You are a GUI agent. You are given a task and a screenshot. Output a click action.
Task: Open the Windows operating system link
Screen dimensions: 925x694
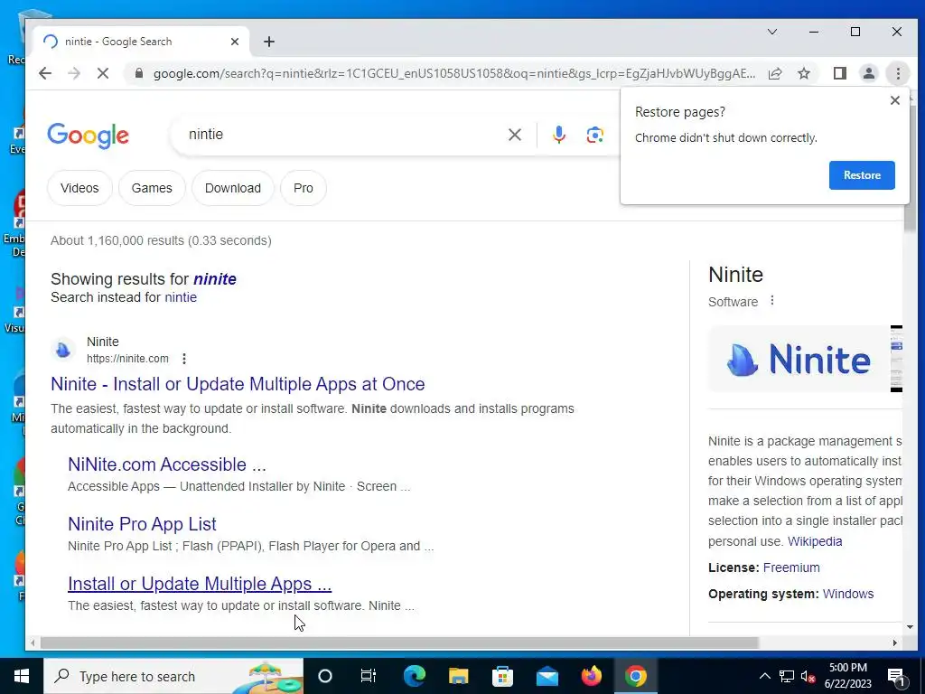[847, 594]
